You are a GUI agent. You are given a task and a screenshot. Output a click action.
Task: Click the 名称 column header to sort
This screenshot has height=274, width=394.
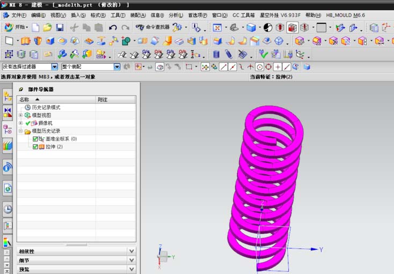click(25, 99)
